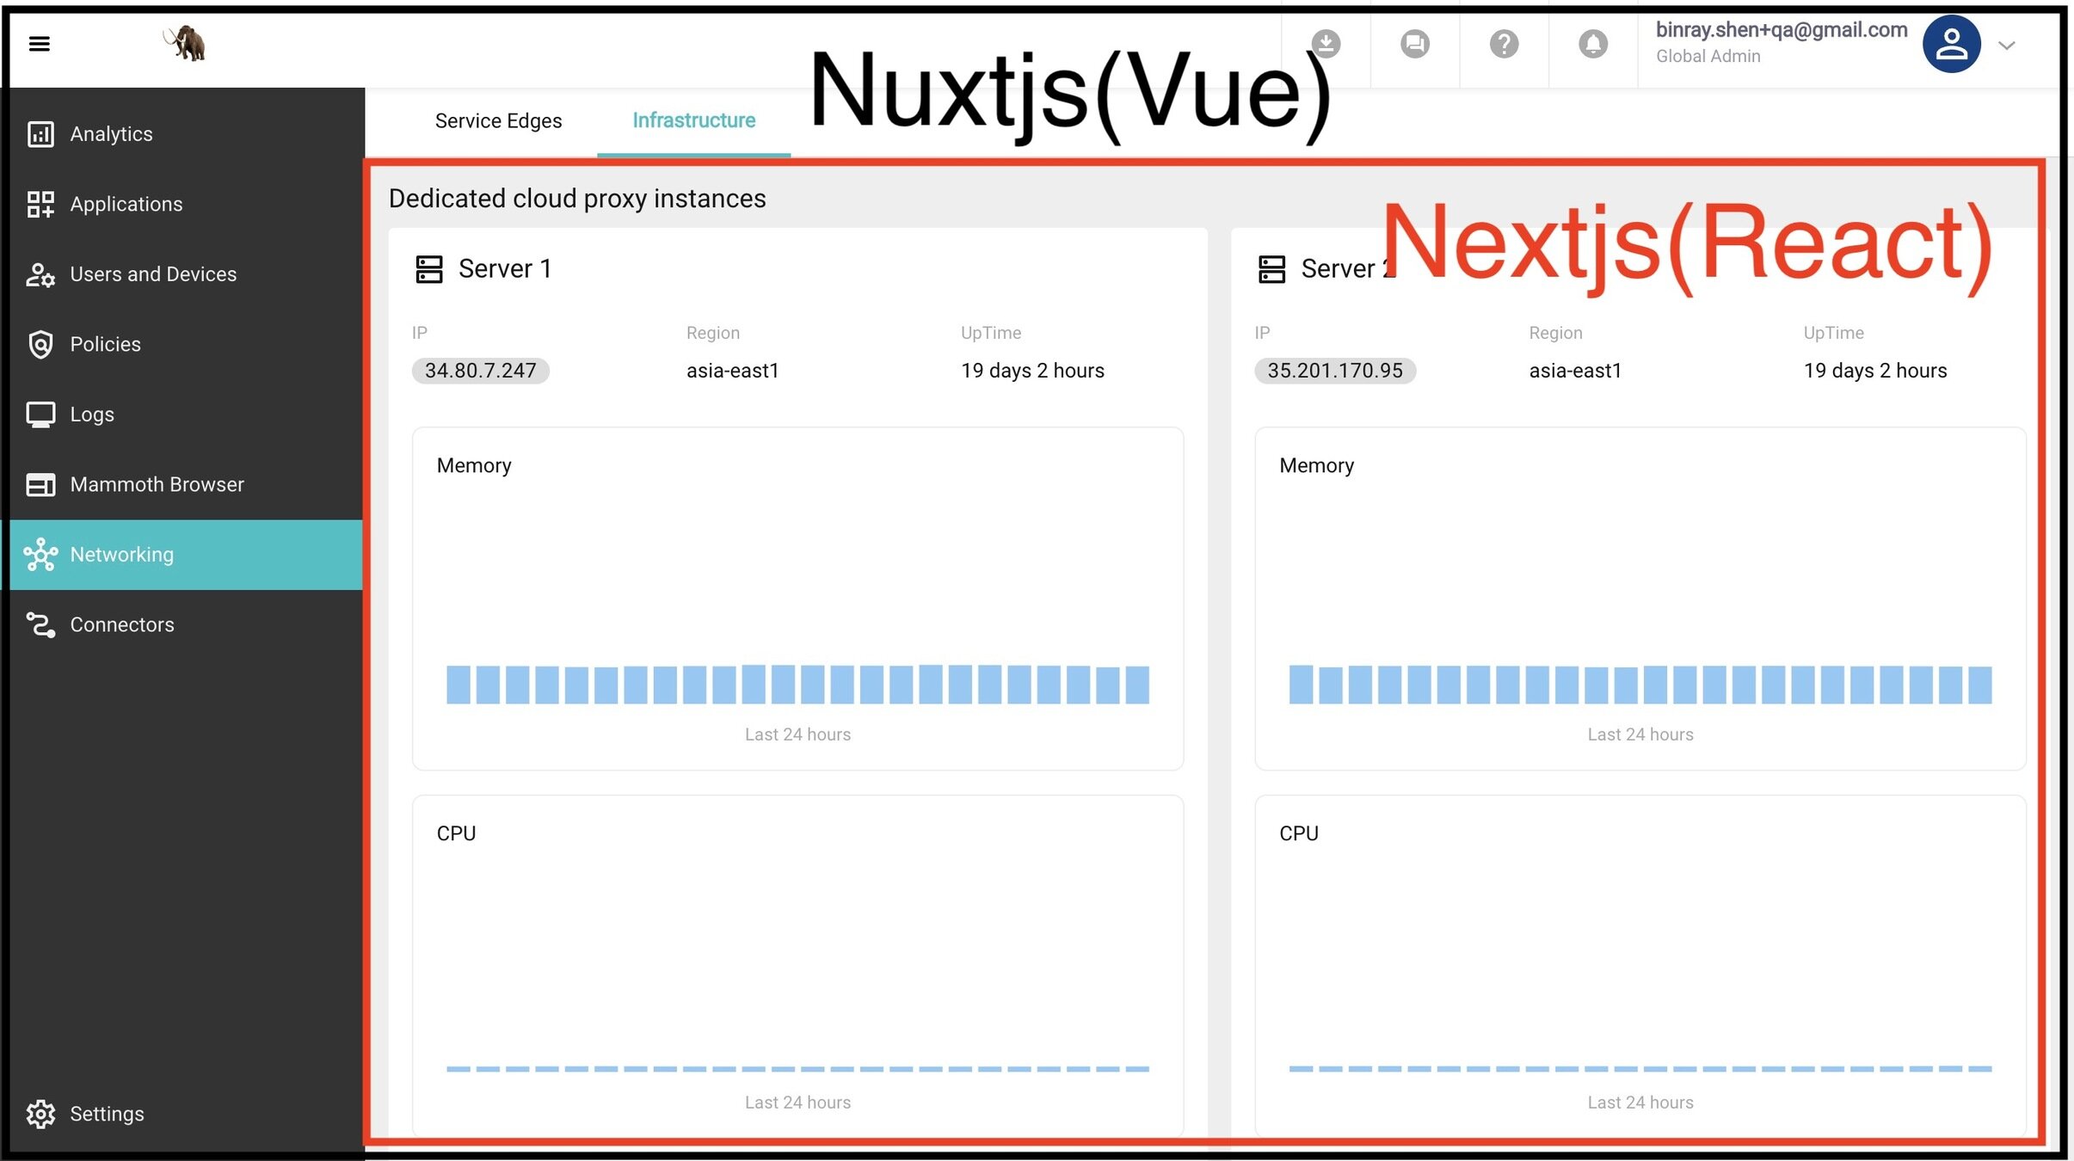This screenshot has height=1161, width=2074.
Task: Click the Connectors icon
Action: point(40,625)
